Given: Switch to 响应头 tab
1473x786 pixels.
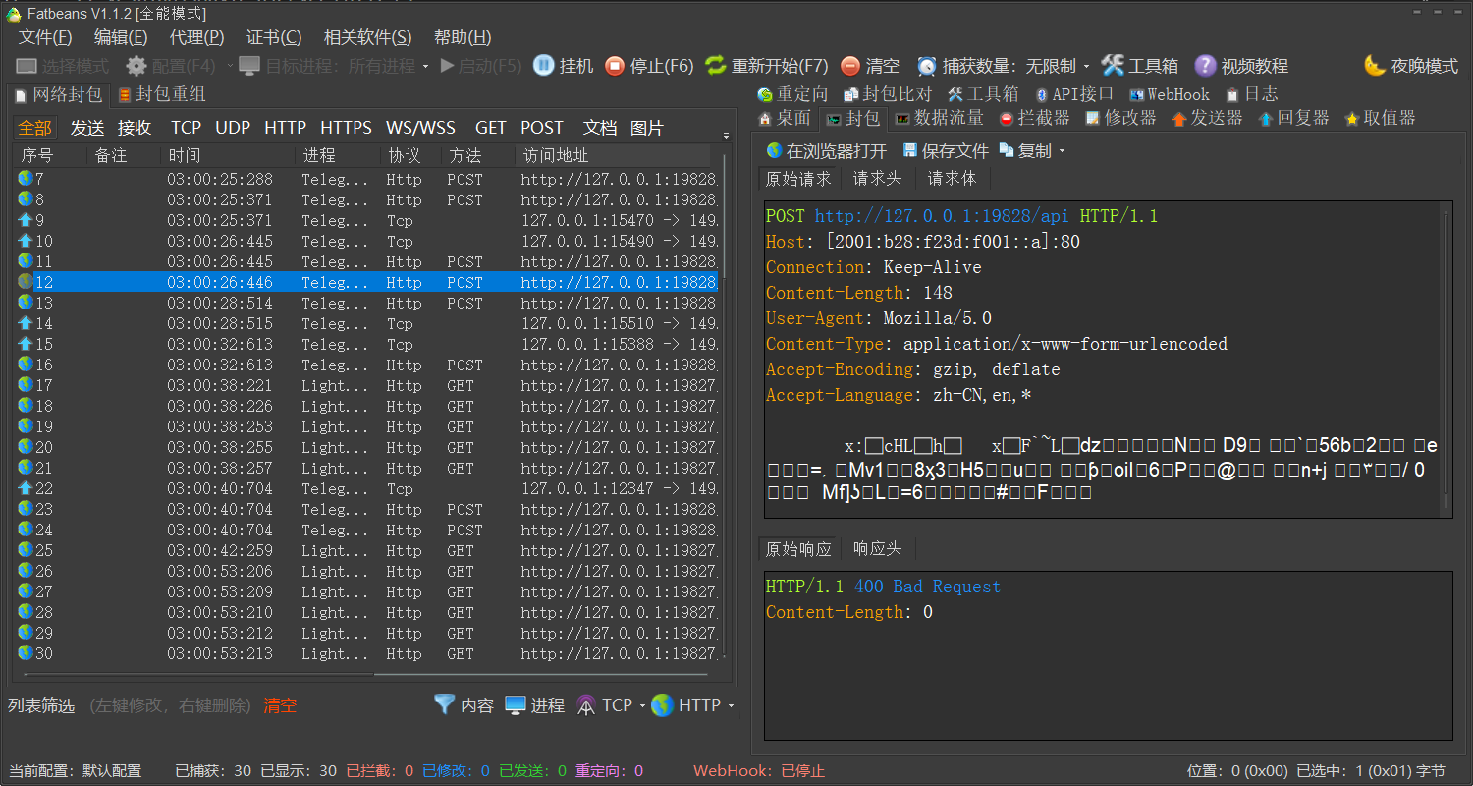Looking at the screenshot, I should (x=877, y=548).
